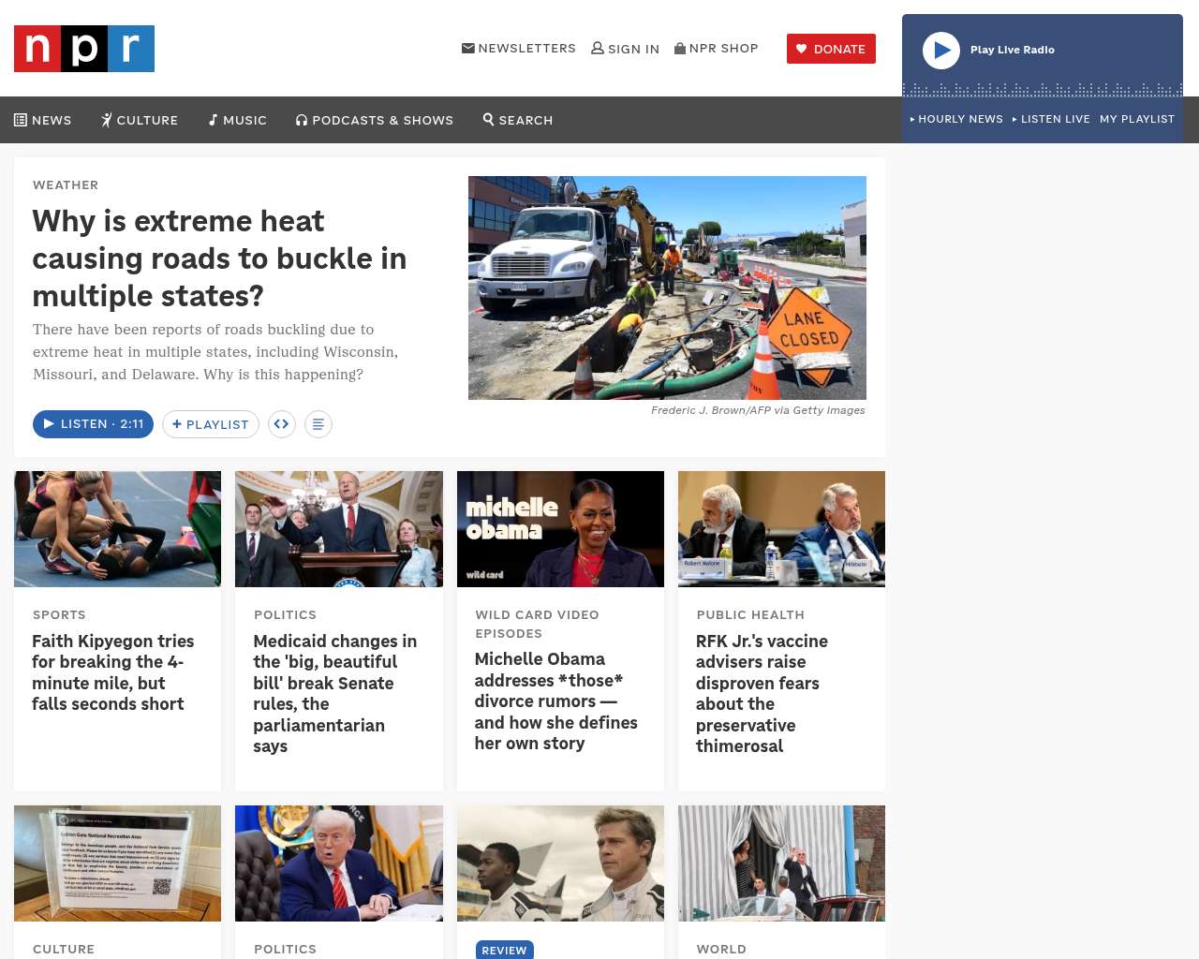
Task: Click the Culture label under Golden Gate photo
Action: pyautogui.click(x=64, y=950)
